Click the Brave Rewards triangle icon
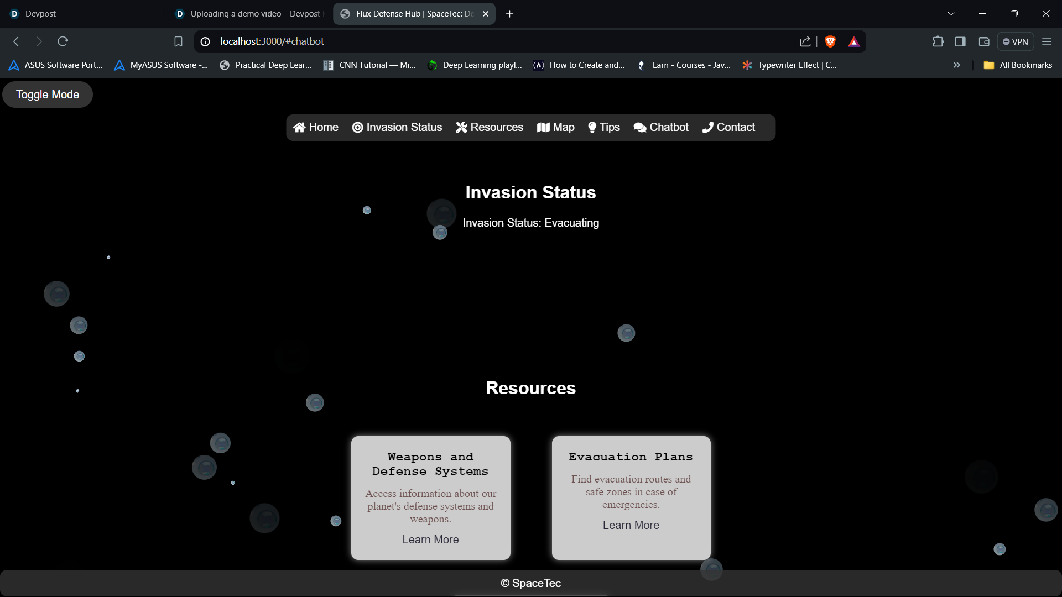Image resolution: width=1062 pixels, height=597 pixels. click(x=854, y=41)
